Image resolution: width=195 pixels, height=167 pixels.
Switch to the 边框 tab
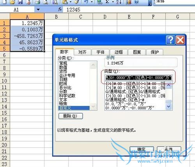[119, 52]
